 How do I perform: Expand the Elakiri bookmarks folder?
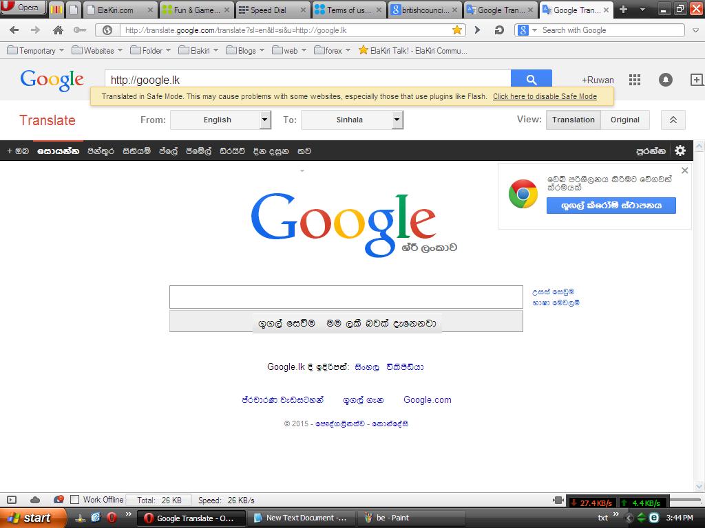pyautogui.click(x=198, y=50)
